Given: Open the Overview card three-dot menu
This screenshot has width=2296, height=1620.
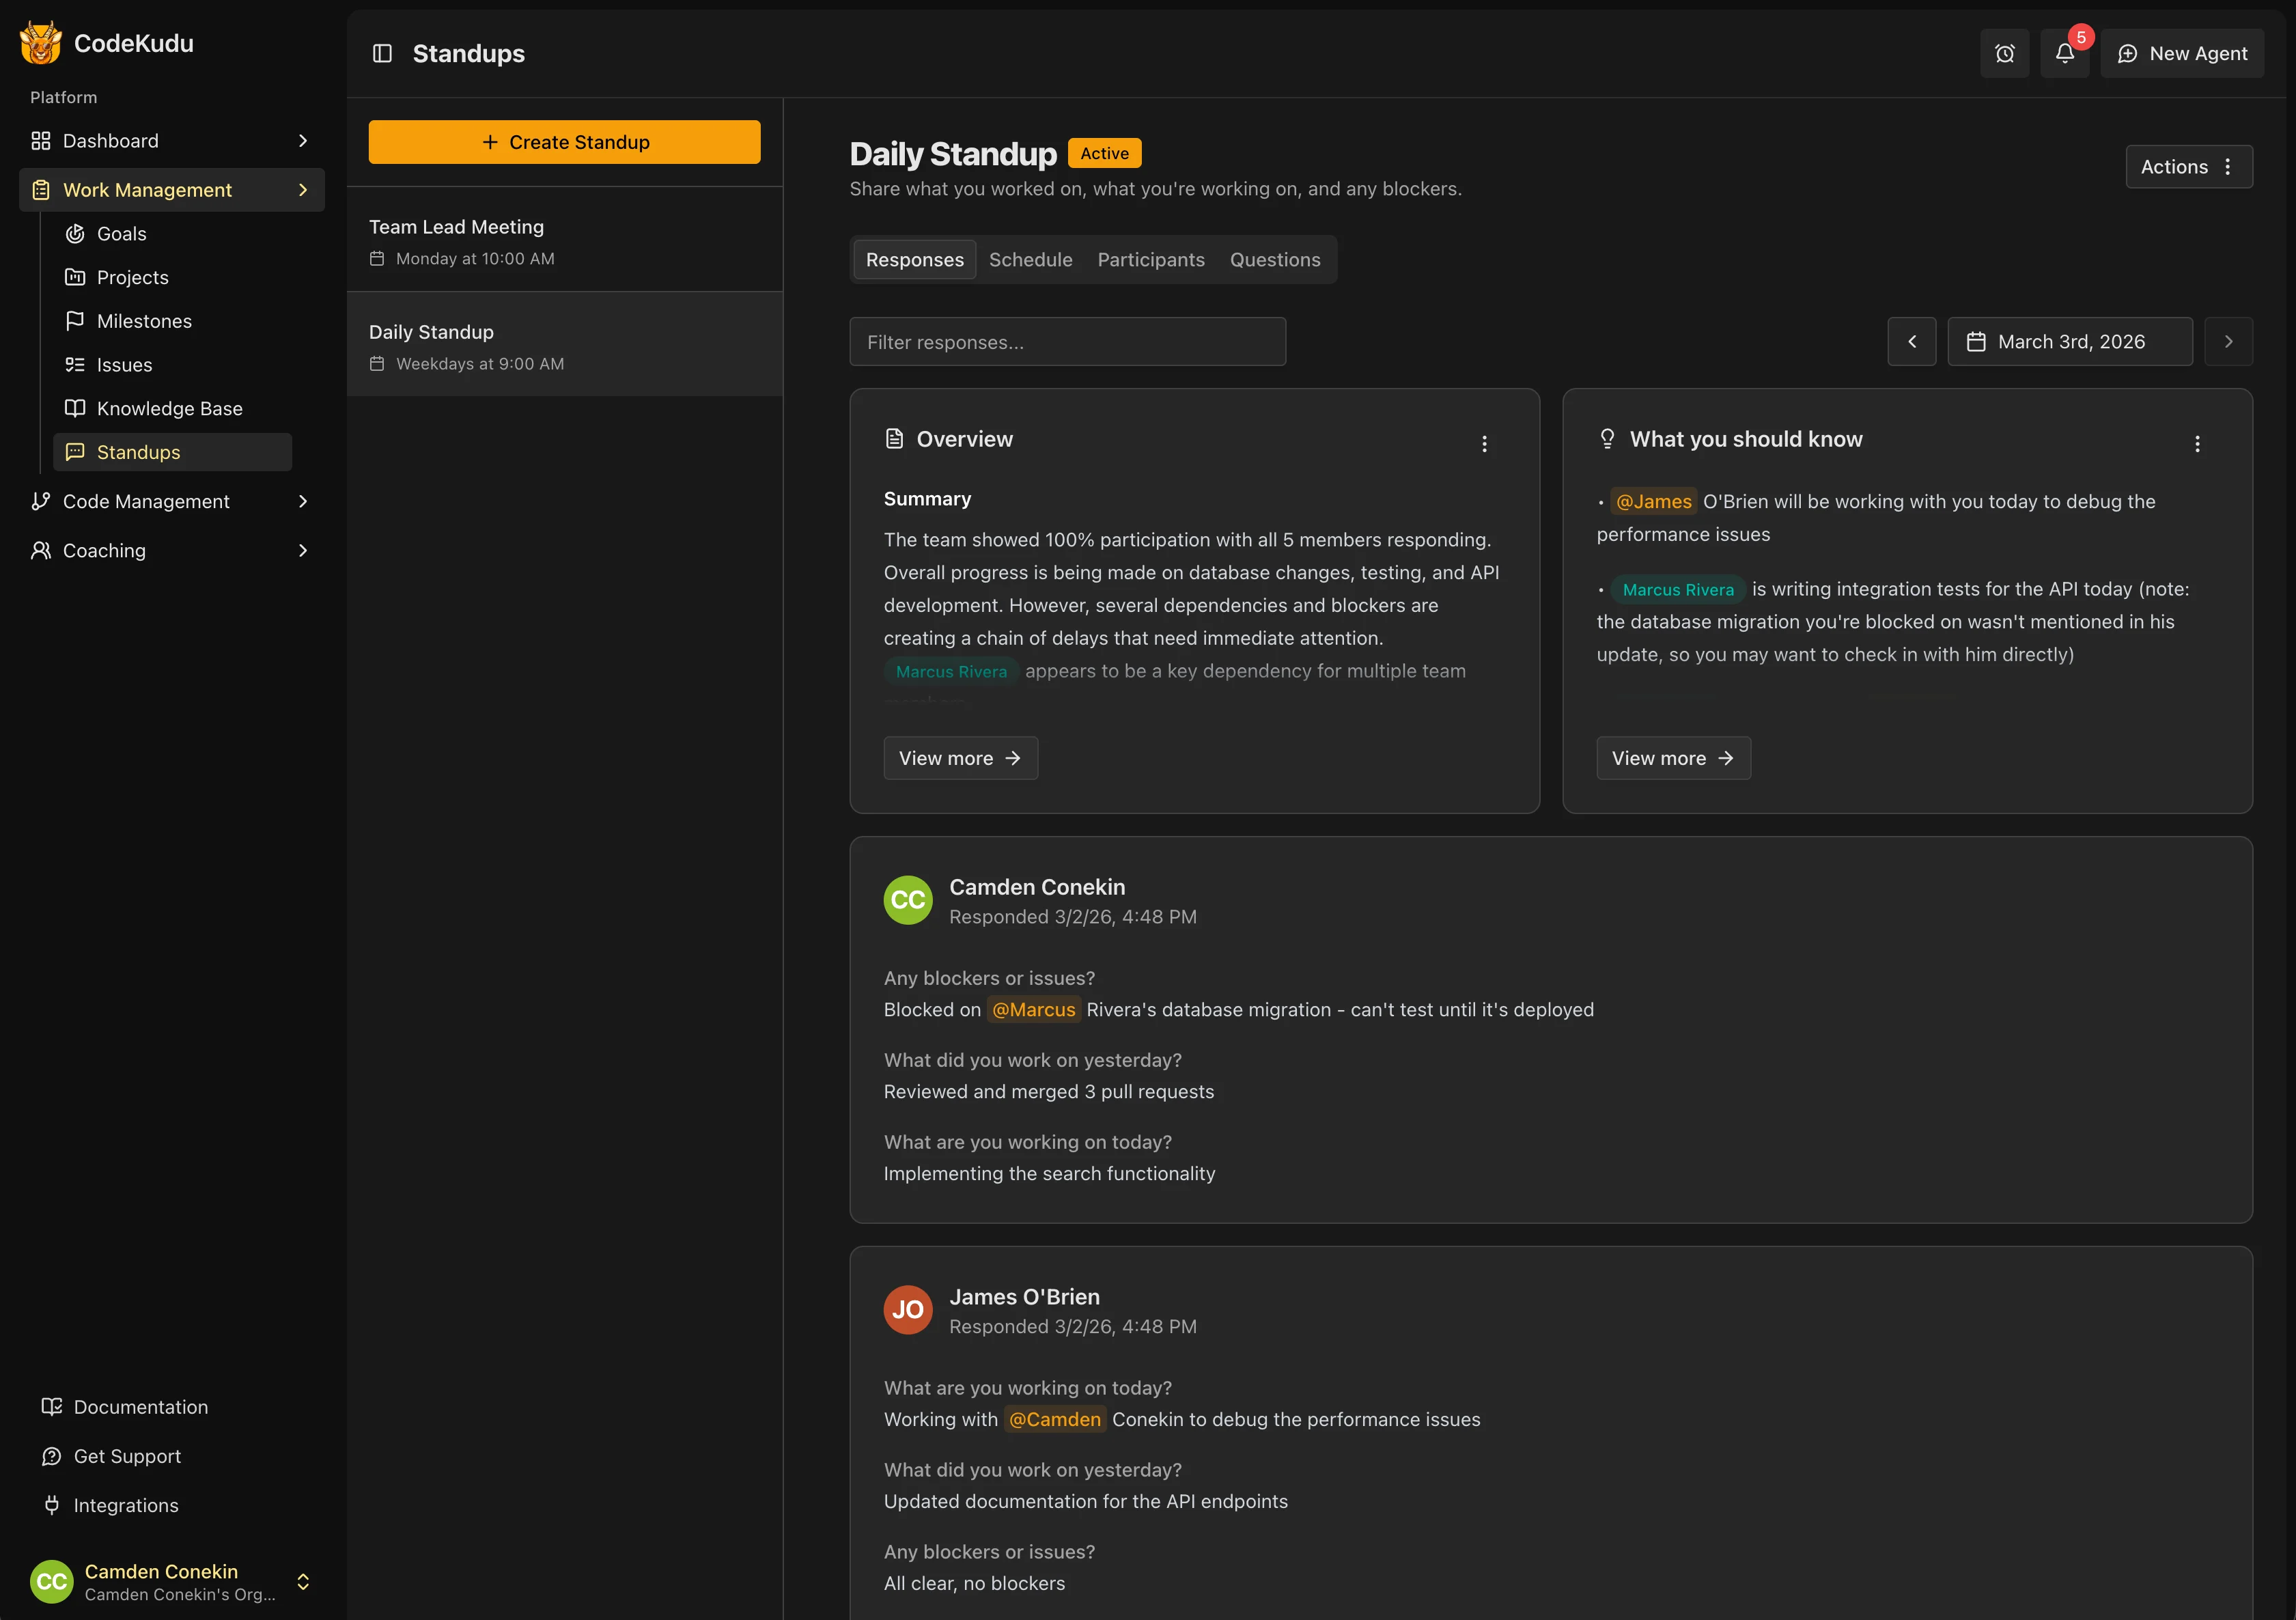Looking at the screenshot, I should (x=1484, y=443).
